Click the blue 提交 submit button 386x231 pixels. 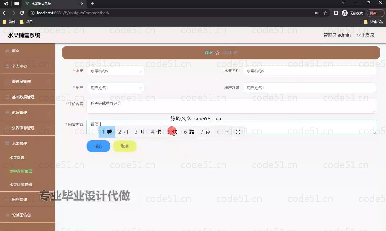click(98, 146)
